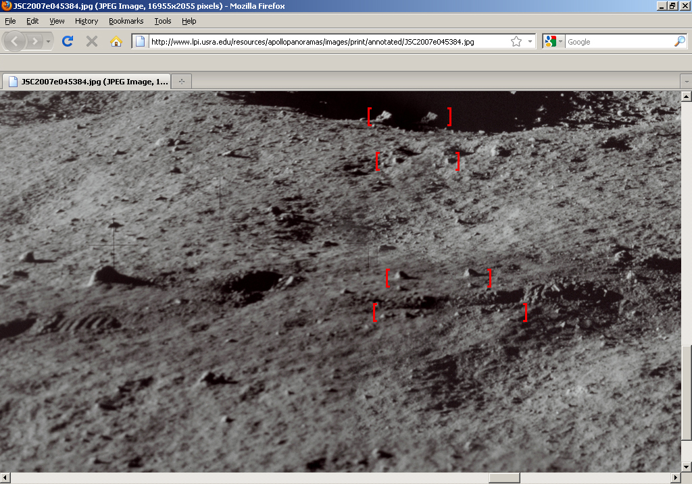The width and height of the screenshot is (692, 484).
Task: Close the Firefox window
Action: (685, 5)
